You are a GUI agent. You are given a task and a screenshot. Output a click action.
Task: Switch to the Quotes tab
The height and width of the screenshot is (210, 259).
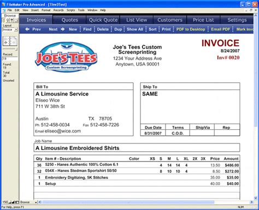(69, 20)
